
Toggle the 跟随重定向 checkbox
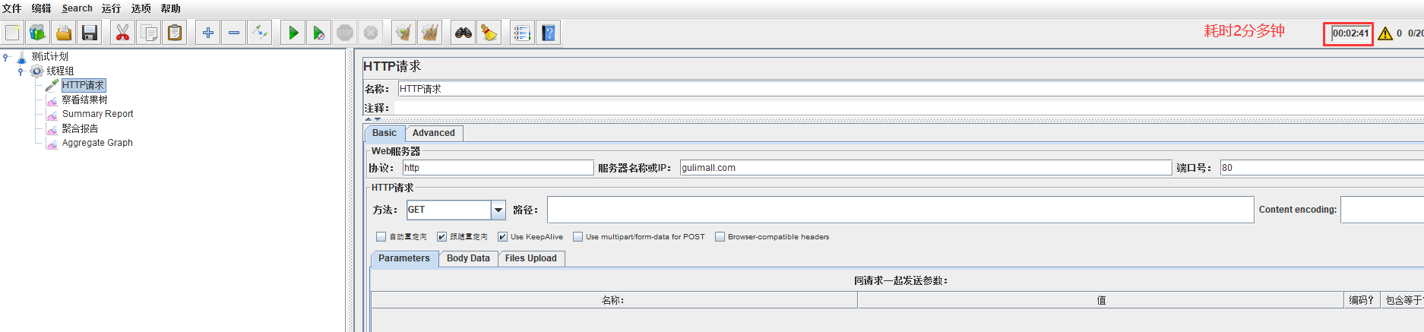pyautogui.click(x=441, y=237)
